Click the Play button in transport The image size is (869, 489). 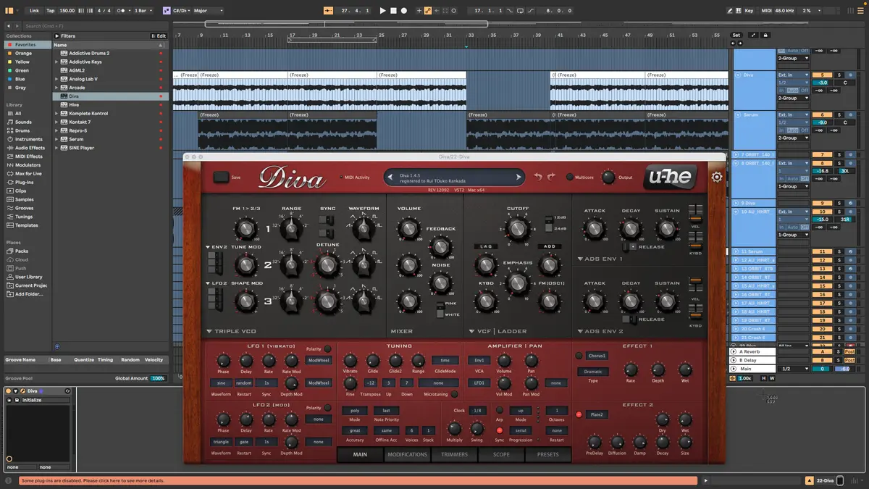click(x=383, y=11)
